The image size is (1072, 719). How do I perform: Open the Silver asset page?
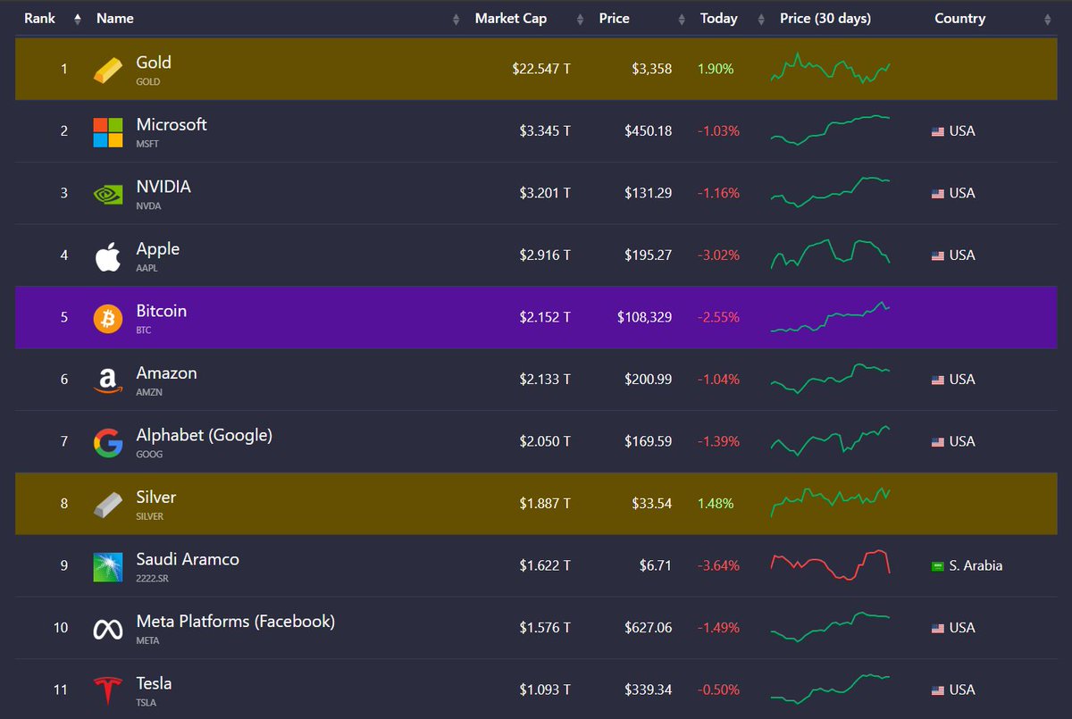pos(155,497)
